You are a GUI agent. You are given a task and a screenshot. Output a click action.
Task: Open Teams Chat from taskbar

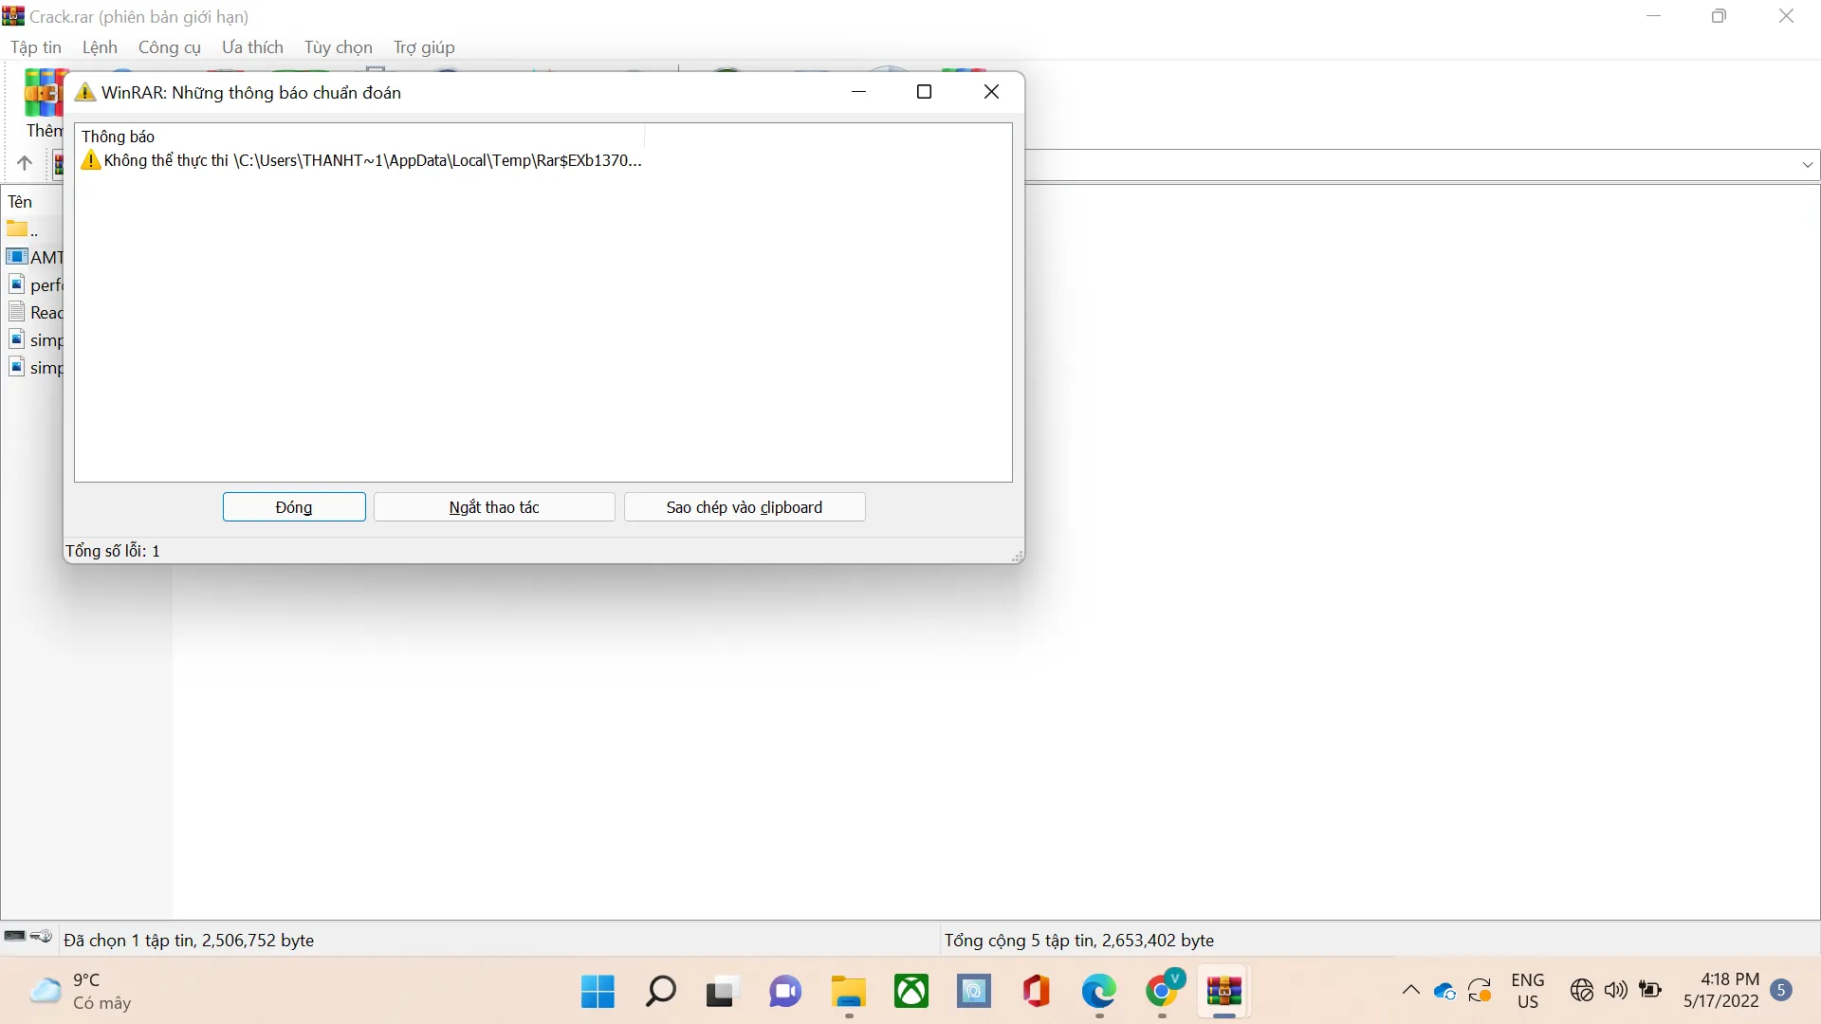coord(785,992)
